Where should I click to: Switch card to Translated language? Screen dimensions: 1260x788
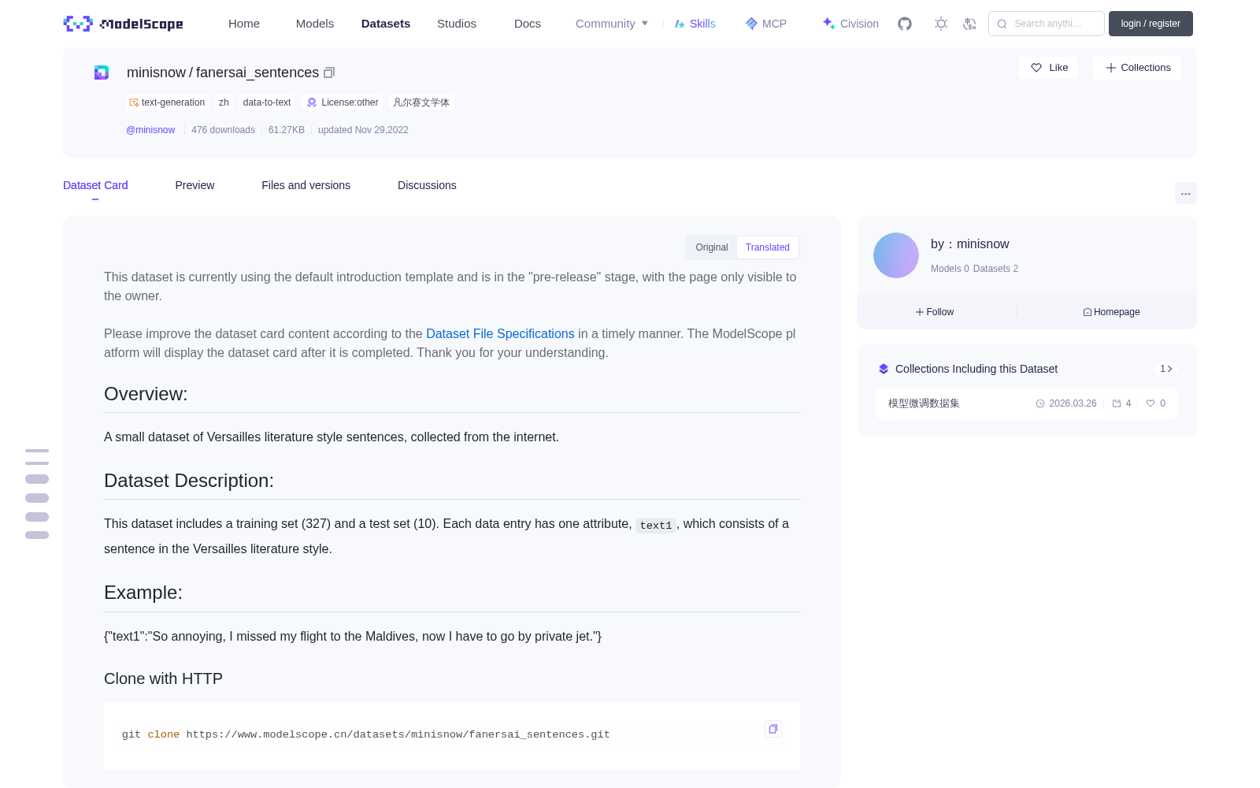(768, 247)
